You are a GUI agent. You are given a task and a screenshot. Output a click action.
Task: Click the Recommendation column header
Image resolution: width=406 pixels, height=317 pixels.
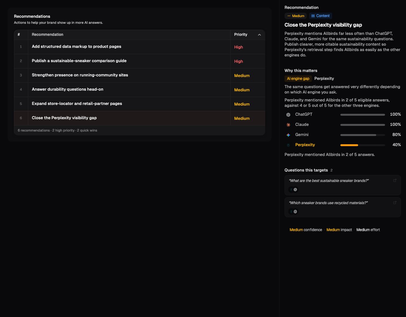pos(129,35)
